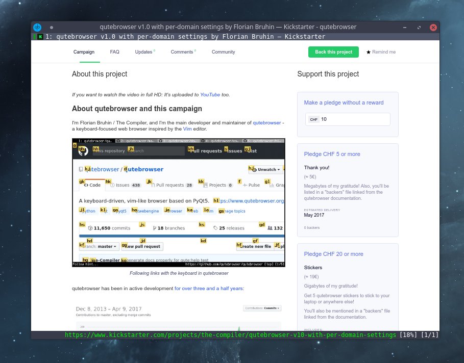Open the Updates tab

[144, 52]
